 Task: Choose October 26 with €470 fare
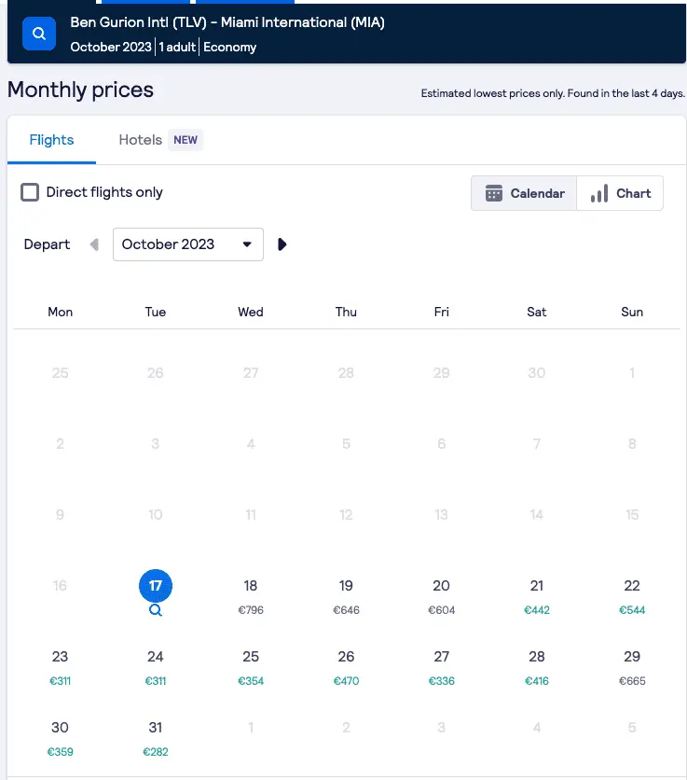[x=346, y=666]
